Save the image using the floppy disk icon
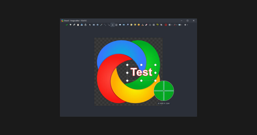 coord(71,25)
